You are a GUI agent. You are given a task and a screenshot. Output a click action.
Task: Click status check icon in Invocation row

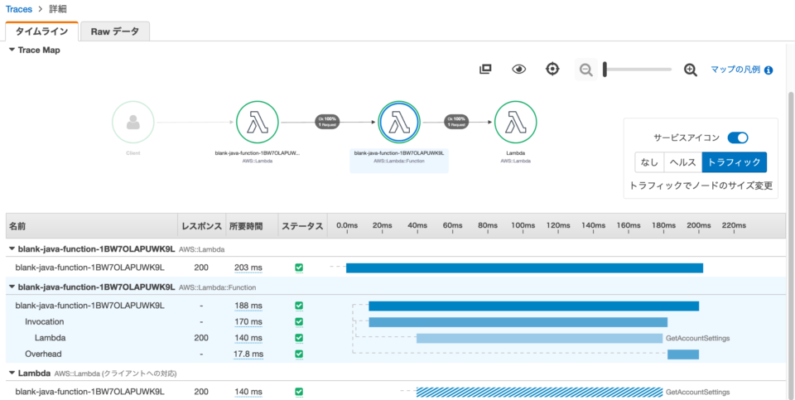(x=299, y=321)
